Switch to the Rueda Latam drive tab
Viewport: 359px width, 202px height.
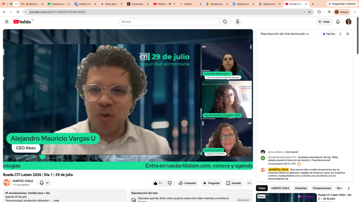(217, 4)
